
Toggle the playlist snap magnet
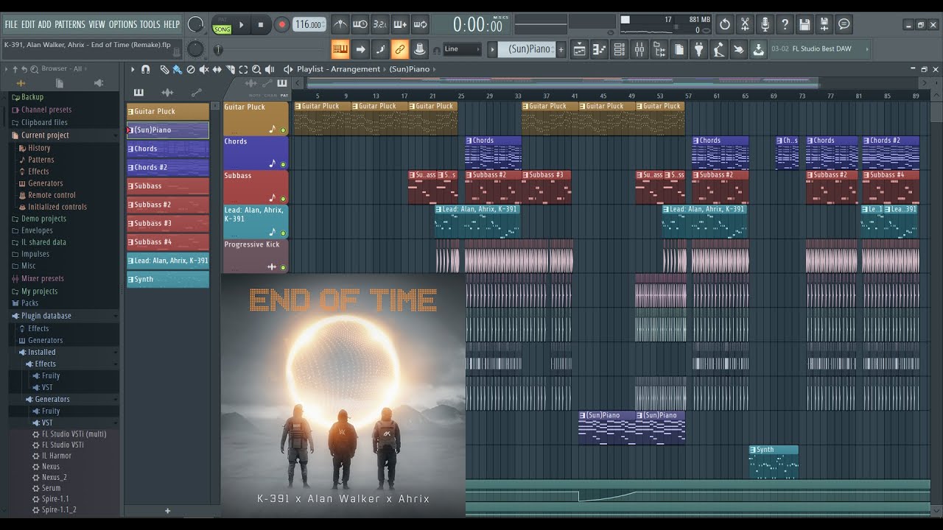[x=145, y=69]
